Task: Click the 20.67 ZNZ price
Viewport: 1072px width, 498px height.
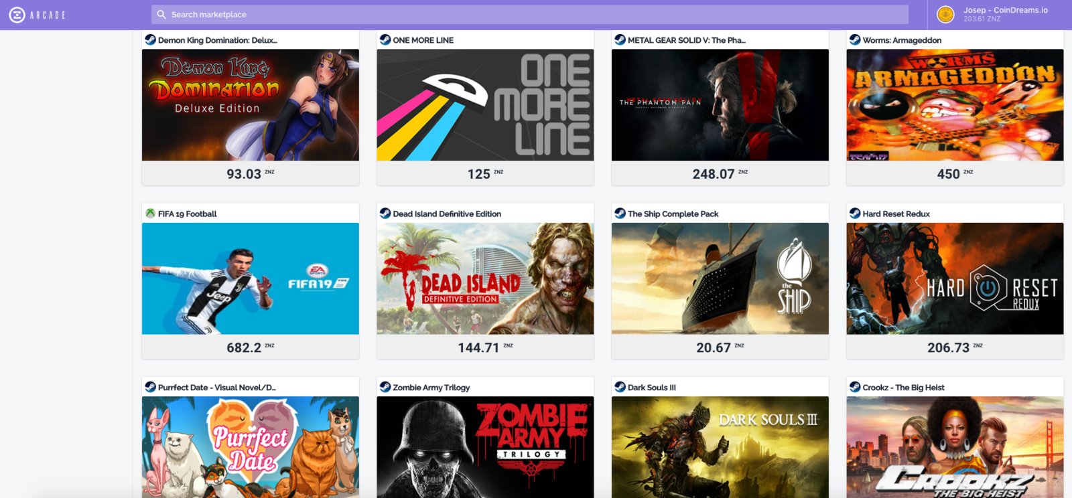Action: tap(720, 347)
